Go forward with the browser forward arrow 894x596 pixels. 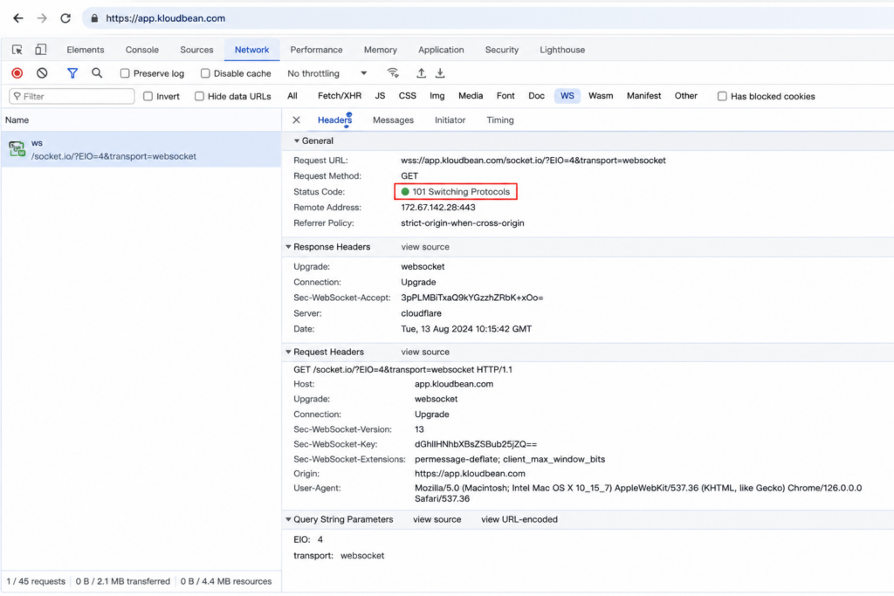pos(42,18)
